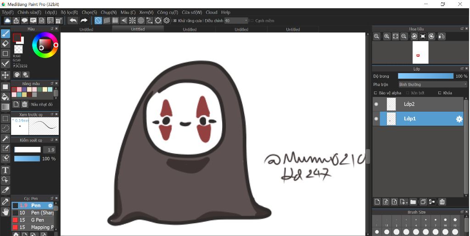470x236 pixels.
Task: Click the transparent color swatch
Action: 18,49
